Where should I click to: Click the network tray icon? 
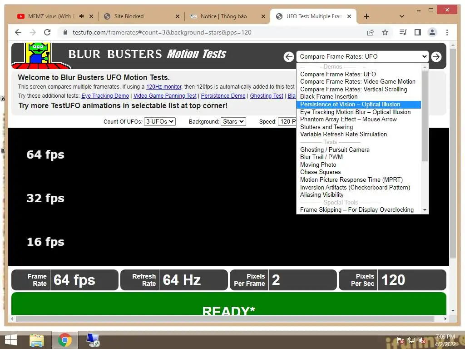[x=411, y=341]
